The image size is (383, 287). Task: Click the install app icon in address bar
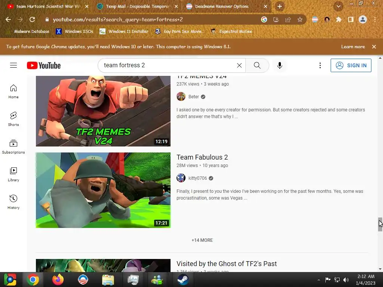click(x=276, y=19)
